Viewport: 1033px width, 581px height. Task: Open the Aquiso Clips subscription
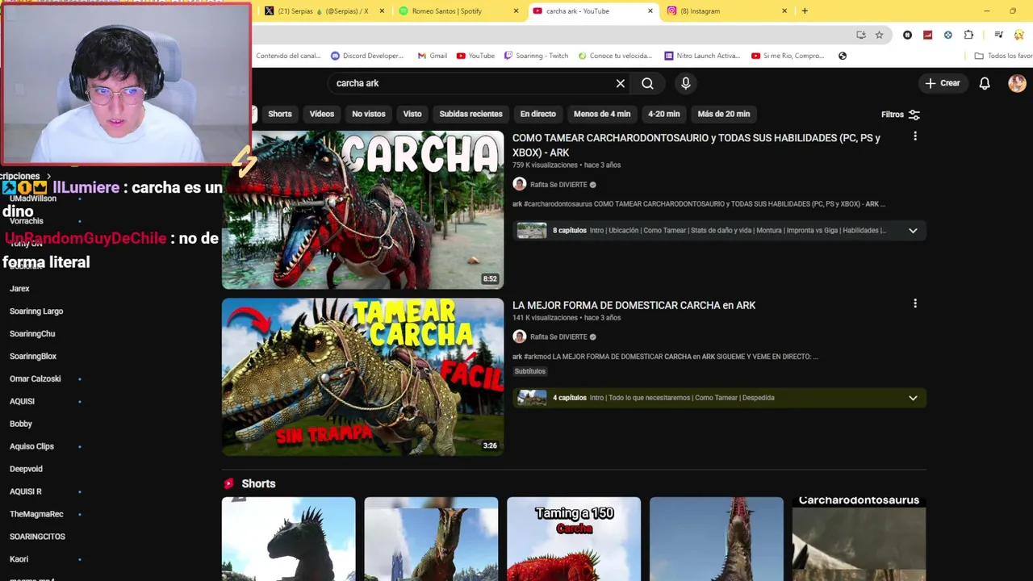pos(31,446)
